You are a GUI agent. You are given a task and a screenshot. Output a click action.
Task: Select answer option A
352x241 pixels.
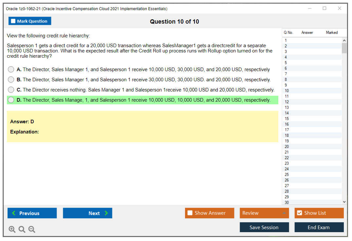tap(11, 69)
